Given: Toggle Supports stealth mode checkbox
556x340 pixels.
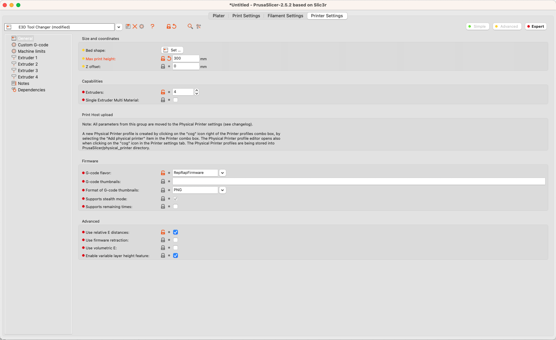Looking at the screenshot, I should click(x=176, y=199).
